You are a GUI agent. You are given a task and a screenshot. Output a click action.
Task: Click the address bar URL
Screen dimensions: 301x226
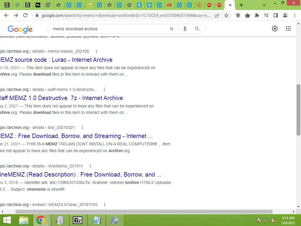(x=126, y=15)
